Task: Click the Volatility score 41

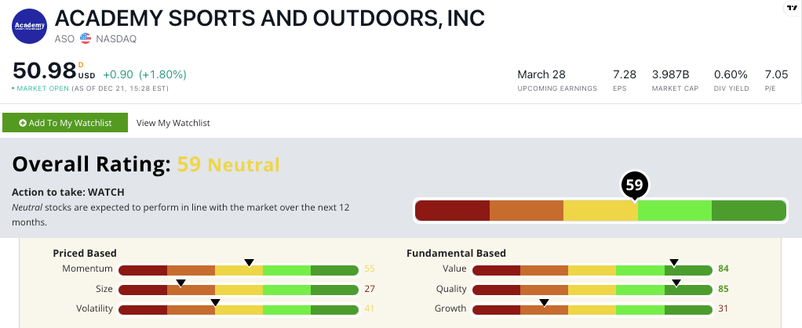Action: 370,309
